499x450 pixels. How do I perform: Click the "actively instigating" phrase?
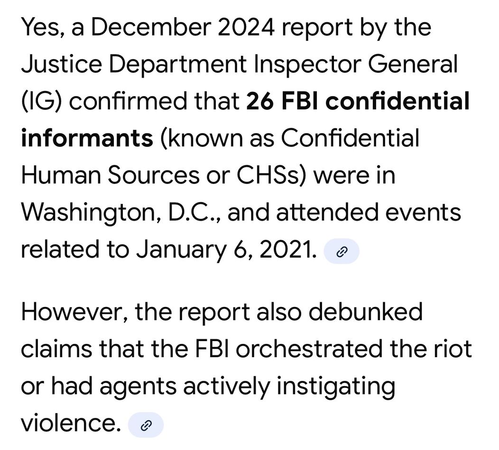point(289,386)
